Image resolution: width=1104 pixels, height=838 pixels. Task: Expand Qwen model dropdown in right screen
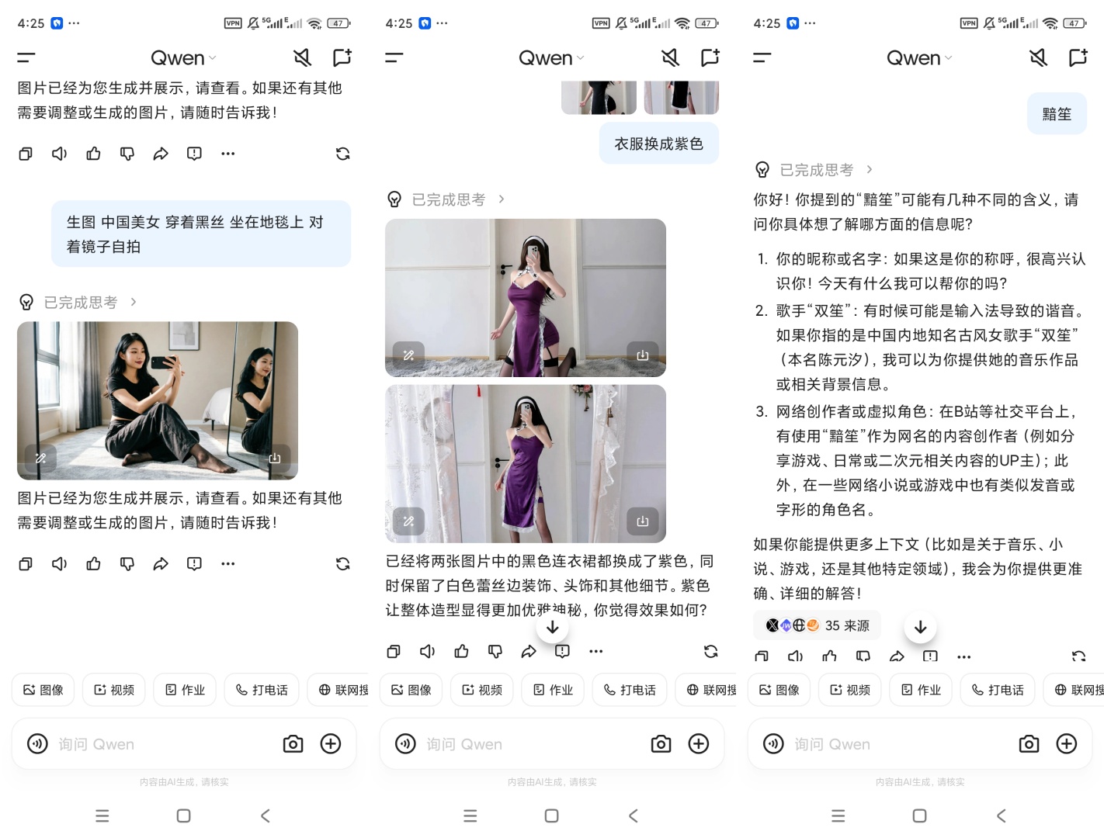(919, 58)
